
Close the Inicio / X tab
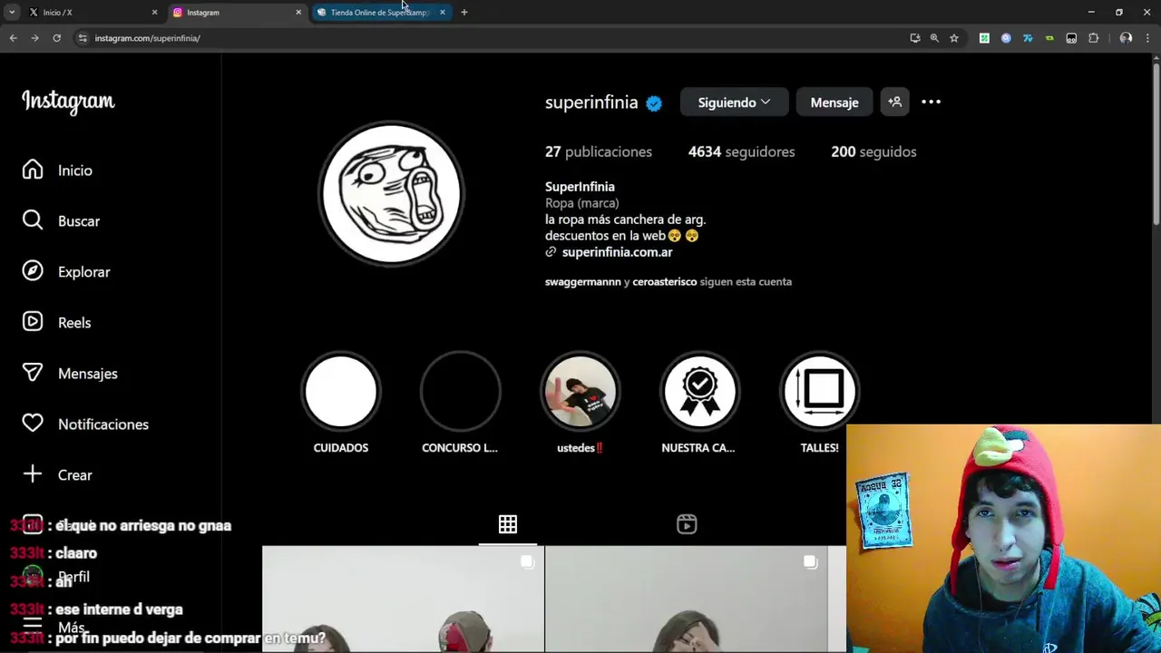154,12
